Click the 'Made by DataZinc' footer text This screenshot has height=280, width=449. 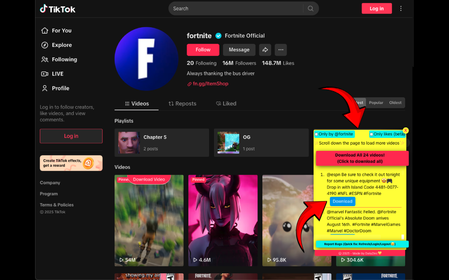tap(360, 253)
